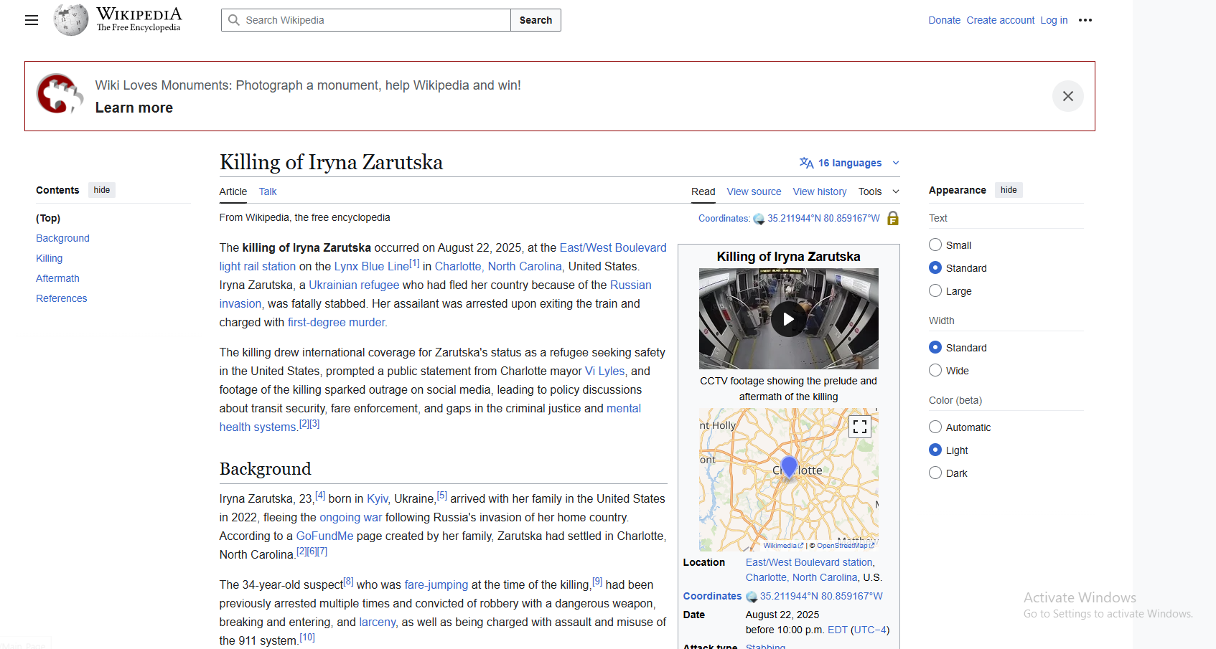The height and width of the screenshot is (649, 1216).
Task: Open the Tools dropdown menu
Action: coord(879,191)
